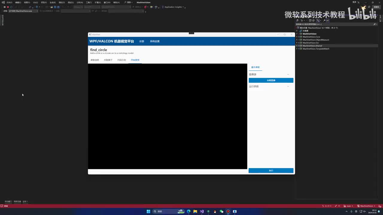Click the 搜索 box in the title bar
This screenshot has height=215, width=383.
pos(128,2)
